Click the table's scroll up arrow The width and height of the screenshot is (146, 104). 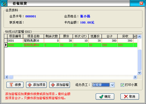click(139, 37)
